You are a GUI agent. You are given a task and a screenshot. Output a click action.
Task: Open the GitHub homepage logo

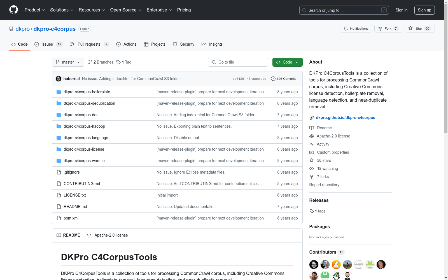(x=13, y=10)
